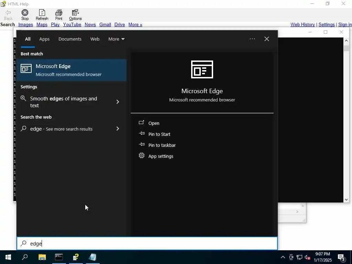The width and height of the screenshot is (352, 264).
Task: Open the Play link in HTML Help
Action: pyautogui.click(x=55, y=25)
